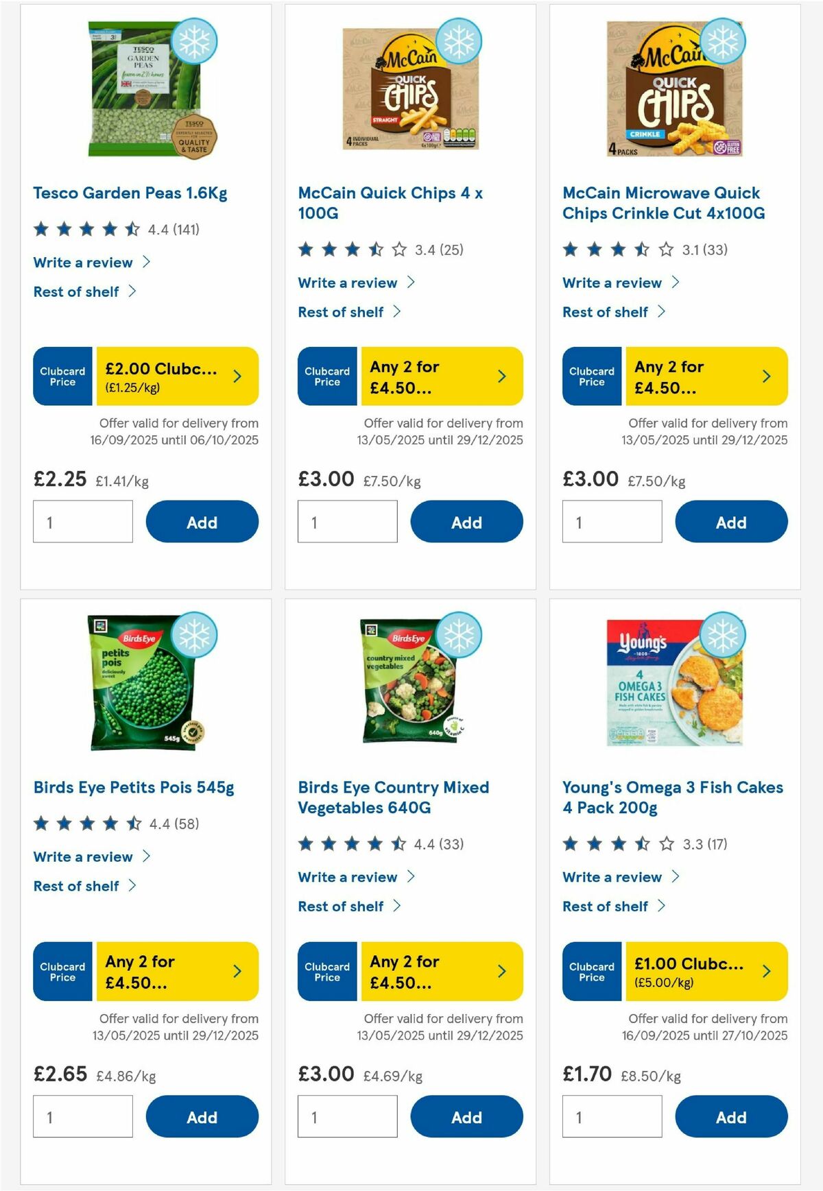This screenshot has height=1191, width=823.
Task: Click the Clubcard Price badge on Birds Eye Country Mixed Vegetables
Action: pyautogui.click(x=326, y=971)
